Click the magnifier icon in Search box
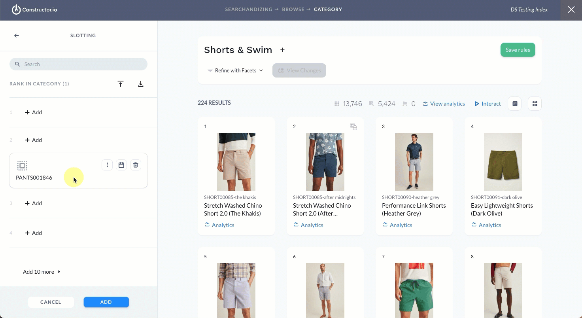This screenshot has height=318, width=582. coord(17,64)
